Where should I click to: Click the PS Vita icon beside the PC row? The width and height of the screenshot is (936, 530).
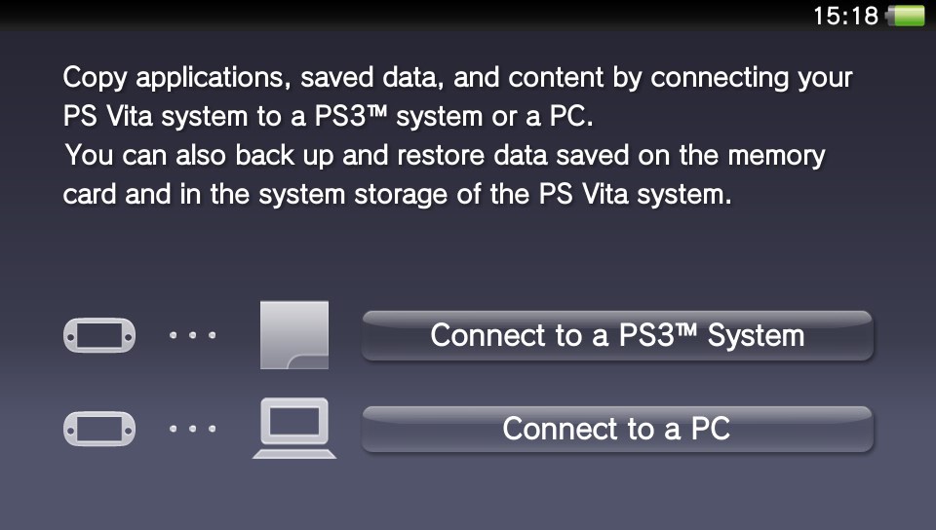tap(98, 429)
